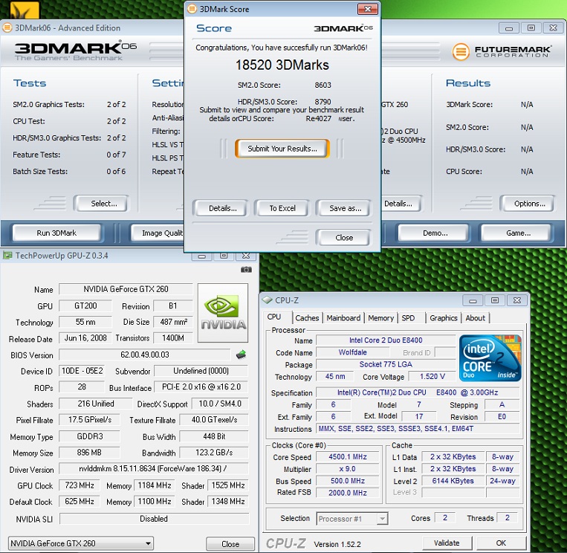
Task: Click the Code Name value Wolfdale
Action: 352,352
